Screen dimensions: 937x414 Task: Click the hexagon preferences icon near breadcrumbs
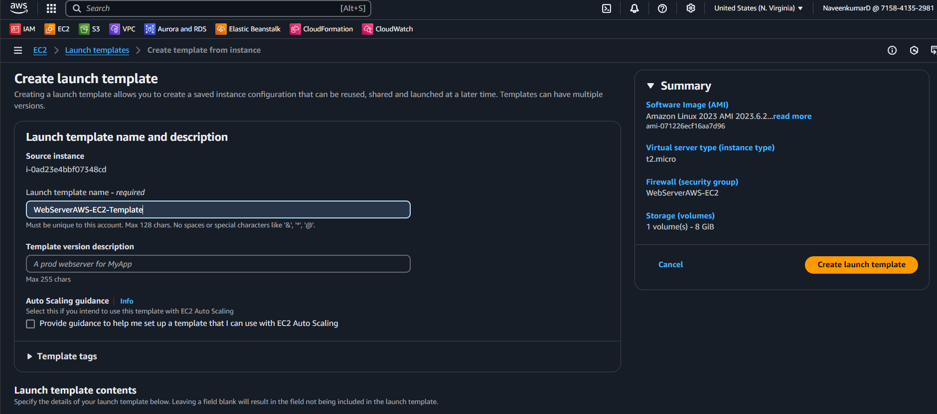click(914, 50)
